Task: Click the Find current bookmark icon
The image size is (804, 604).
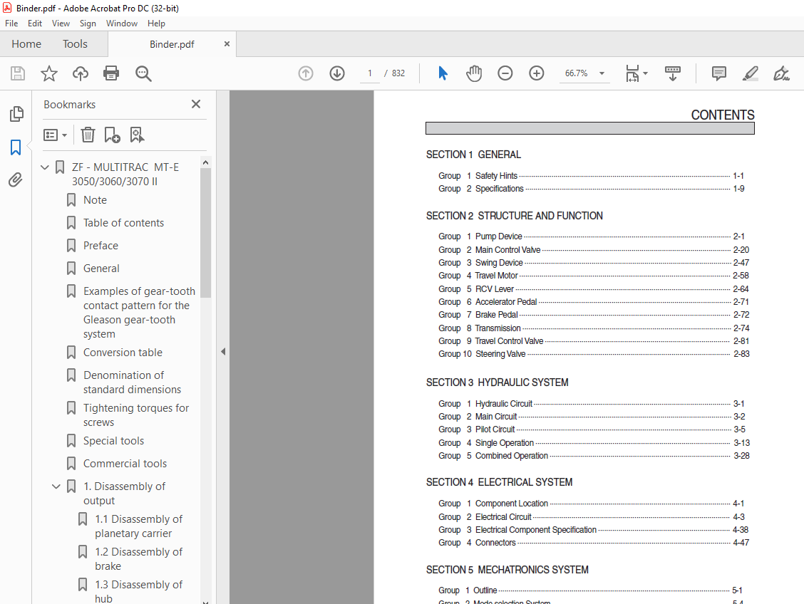Action: pos(137,135)
